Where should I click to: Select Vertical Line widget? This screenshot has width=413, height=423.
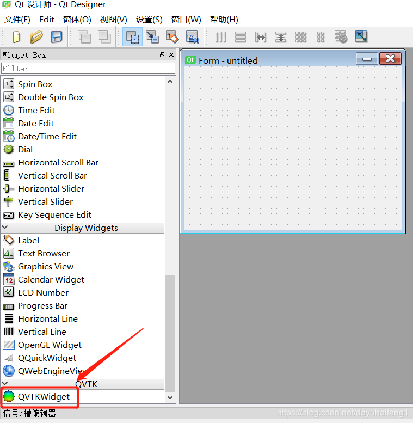pos(83,332)
